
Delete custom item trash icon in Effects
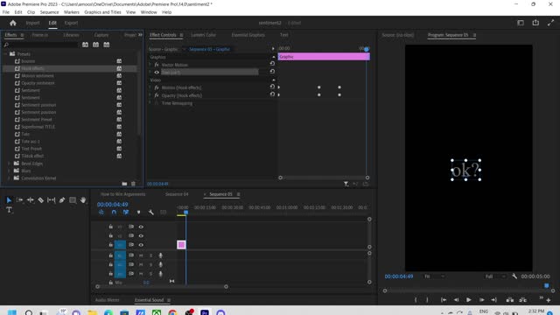pos(133,184)
